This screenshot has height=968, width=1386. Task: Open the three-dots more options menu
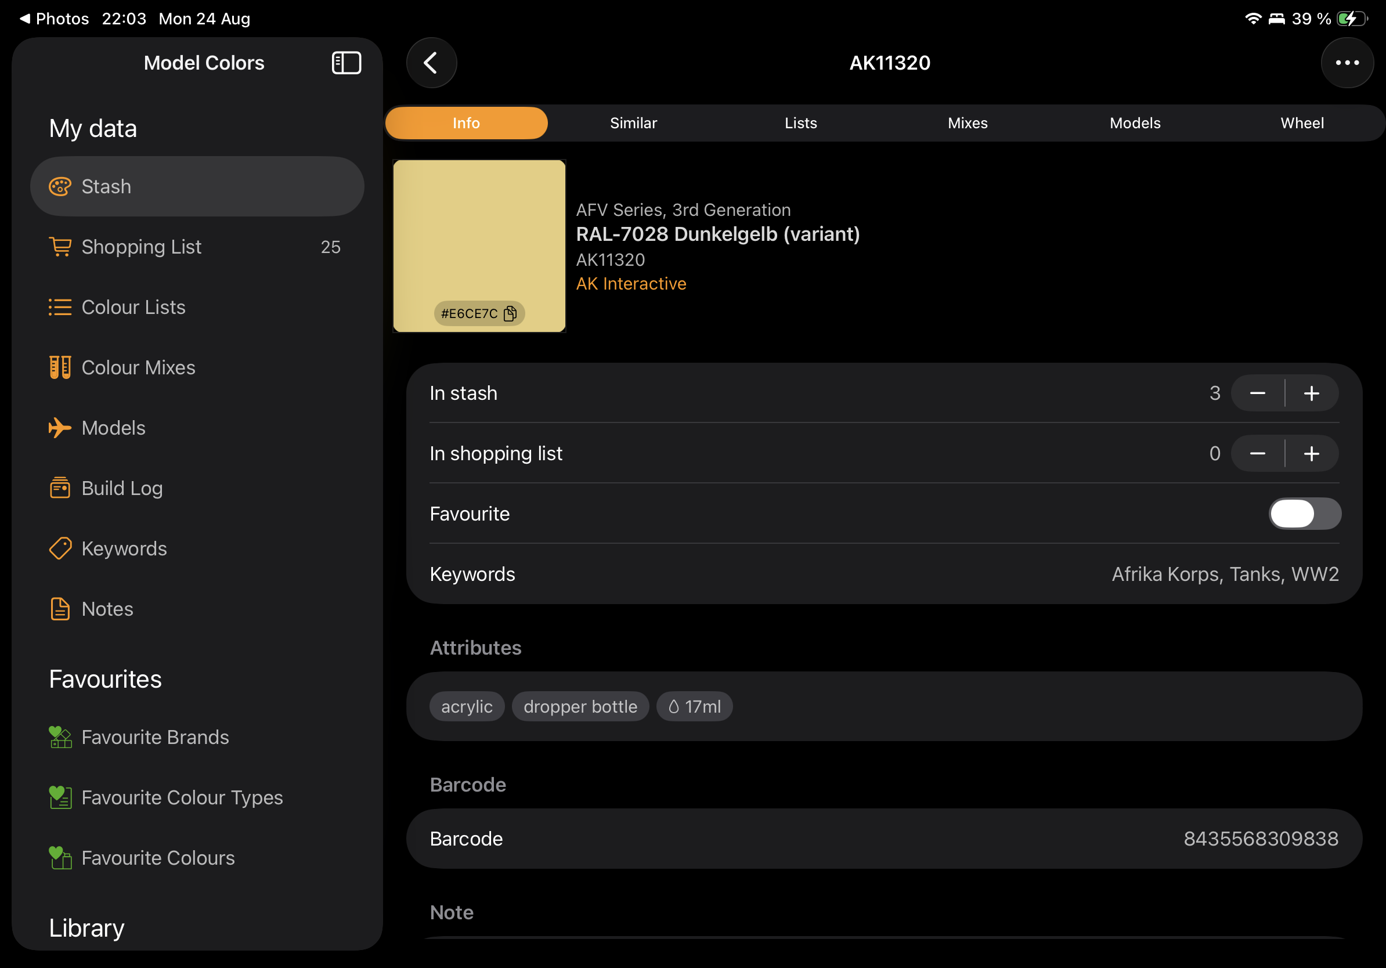pos(1347,63)
